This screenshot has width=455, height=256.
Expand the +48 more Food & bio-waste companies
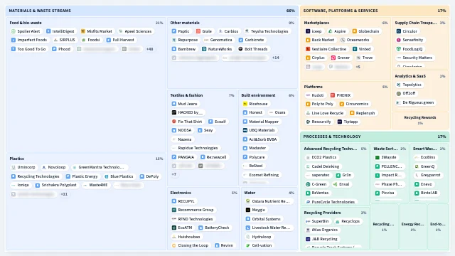pyautogui.click(x=150, y=49)
